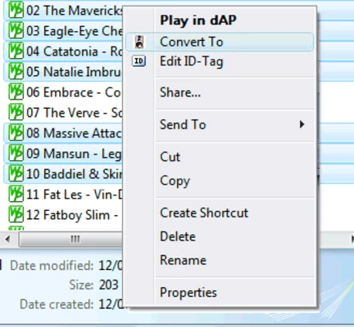
Task: Select Convert To in the context menu
Action: coord(220,42)
